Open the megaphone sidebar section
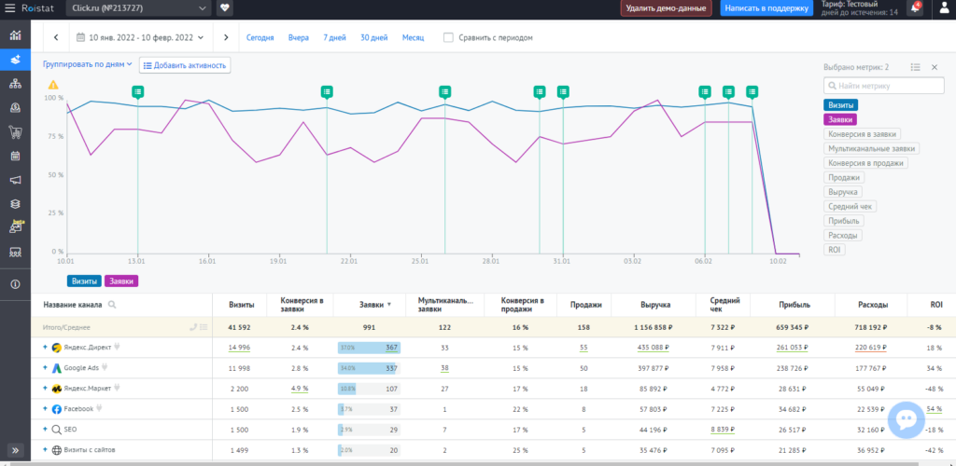The height and width of the screenshot is (466, 956). (x=15, y=180)
